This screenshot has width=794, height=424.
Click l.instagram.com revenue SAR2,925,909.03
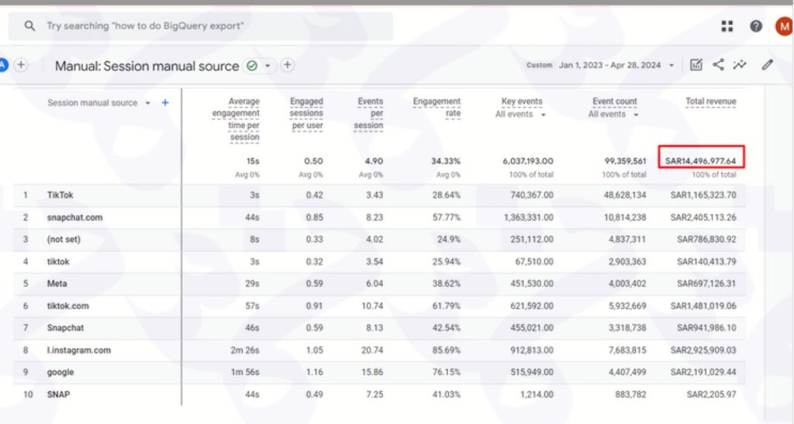[x=703, y=350]
